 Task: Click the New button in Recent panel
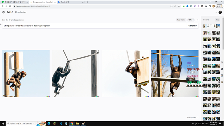tap(217, 20)
